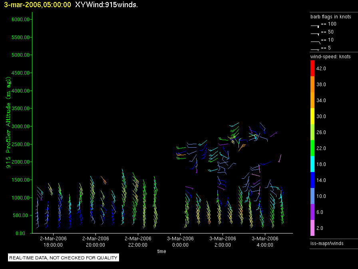
Task: Click the 915 Profiler Altitude axis title
Action: pyautogui.click(x=8, y=127)
